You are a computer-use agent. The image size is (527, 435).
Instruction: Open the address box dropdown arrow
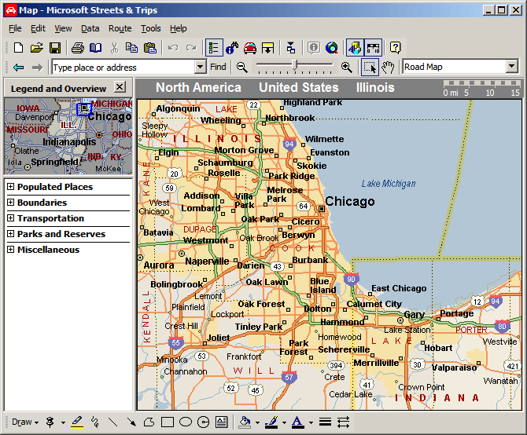click(x=200, y=67)
